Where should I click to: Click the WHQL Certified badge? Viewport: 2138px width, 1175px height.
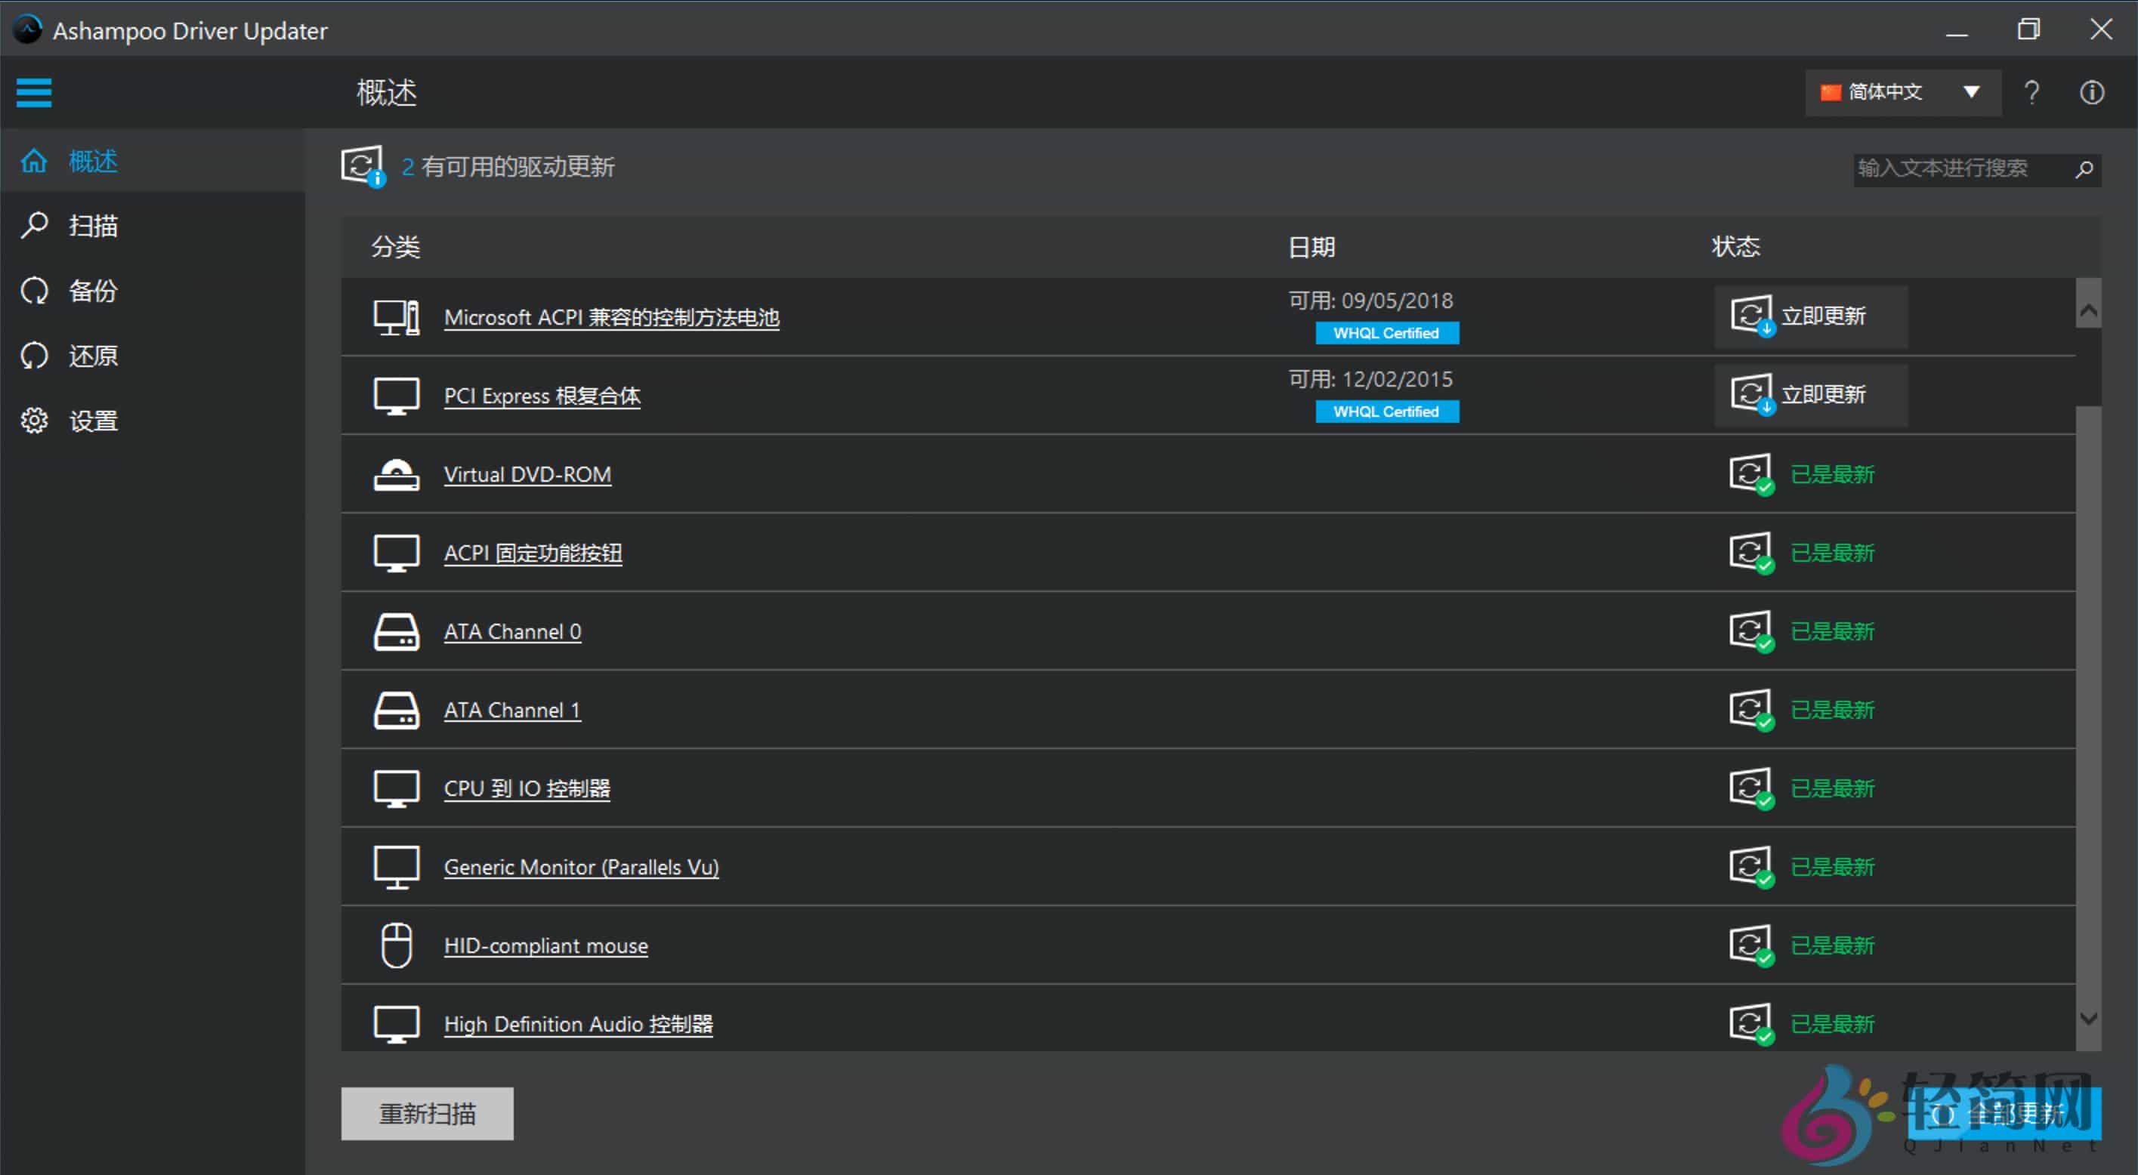[x=1386, y=333]
